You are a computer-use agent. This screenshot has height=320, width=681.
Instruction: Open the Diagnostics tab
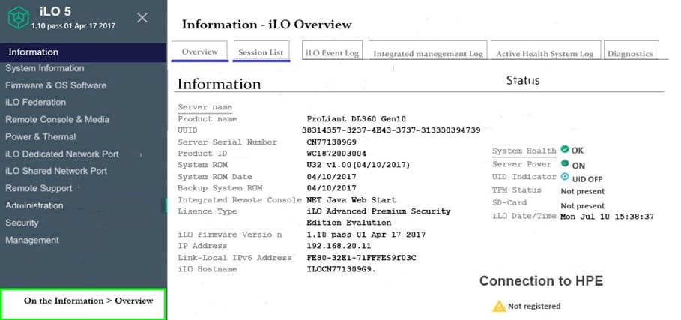pyautogui.click(x=630, y=53)
